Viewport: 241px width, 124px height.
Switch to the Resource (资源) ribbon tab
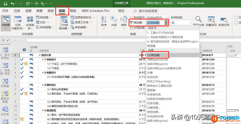click(x=28, y=11)
